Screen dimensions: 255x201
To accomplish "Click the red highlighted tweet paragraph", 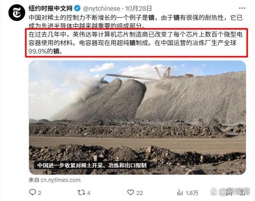I will (136, 43).
